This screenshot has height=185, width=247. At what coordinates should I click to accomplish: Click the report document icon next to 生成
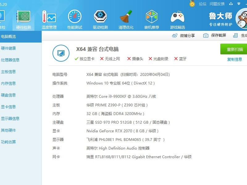click(x=235, y=35)
